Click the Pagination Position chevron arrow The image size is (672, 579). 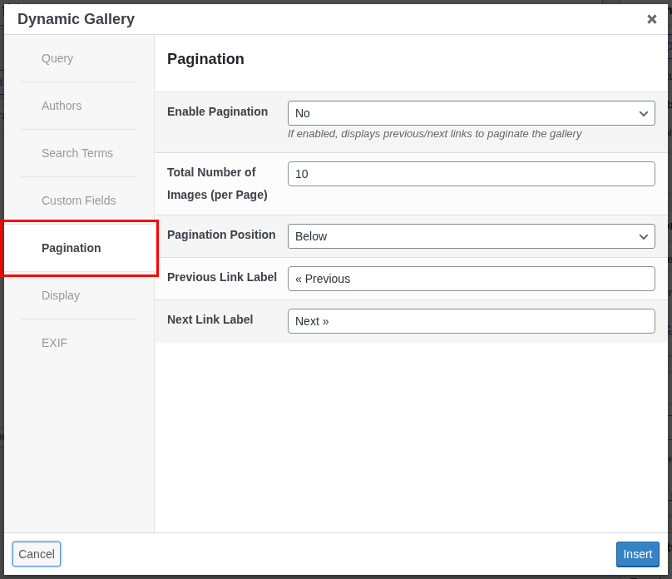pos(643,236)
